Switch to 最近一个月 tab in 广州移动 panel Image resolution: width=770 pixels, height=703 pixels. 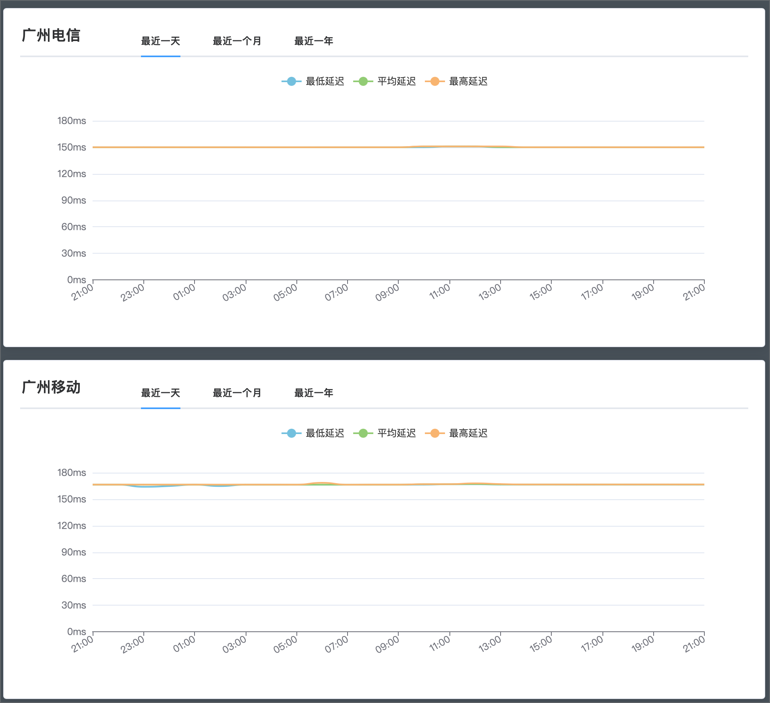click(x=237, y=393)
